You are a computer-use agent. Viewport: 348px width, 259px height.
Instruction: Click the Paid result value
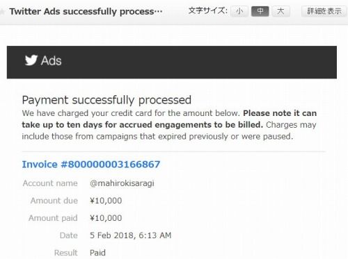click(97, 253)
